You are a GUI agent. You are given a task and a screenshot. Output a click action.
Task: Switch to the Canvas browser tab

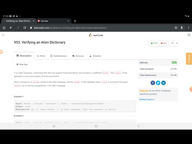coord(54,21)
